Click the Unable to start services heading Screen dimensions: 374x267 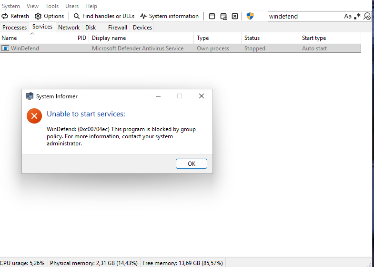[x=86, y=114]
